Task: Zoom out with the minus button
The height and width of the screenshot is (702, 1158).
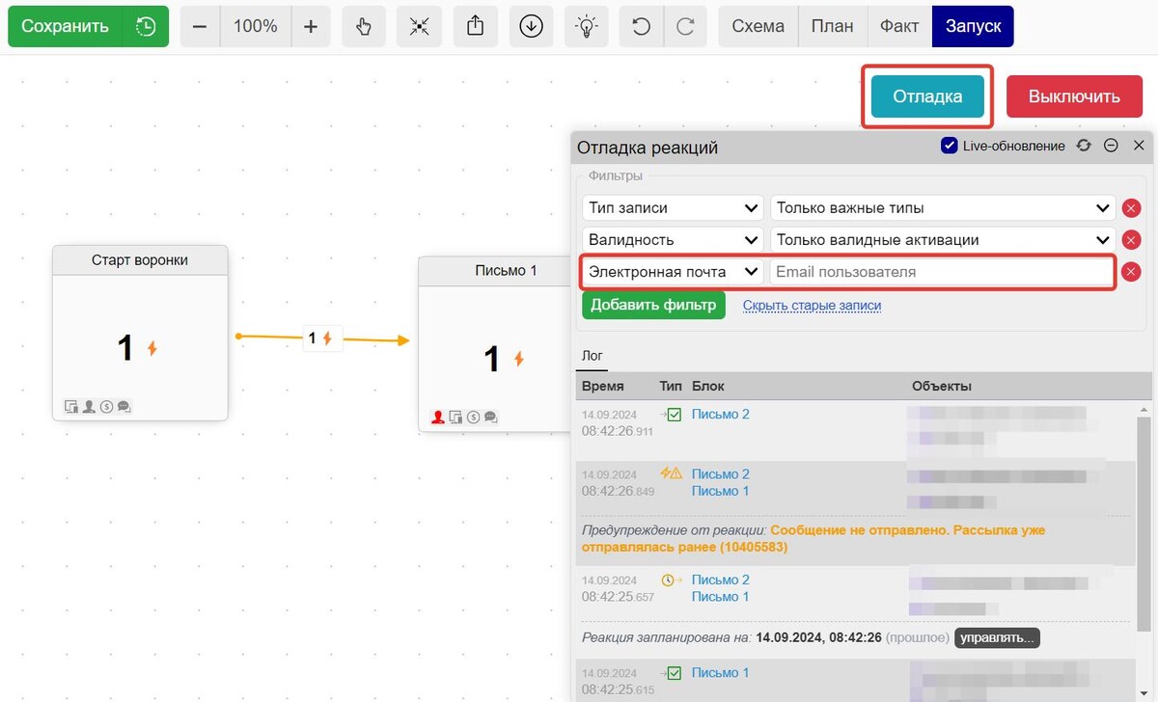Action: coord(200,27)
